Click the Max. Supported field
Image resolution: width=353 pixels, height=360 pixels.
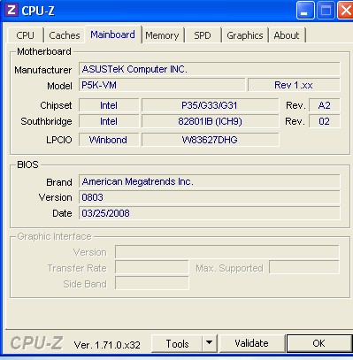click(304, 267)
